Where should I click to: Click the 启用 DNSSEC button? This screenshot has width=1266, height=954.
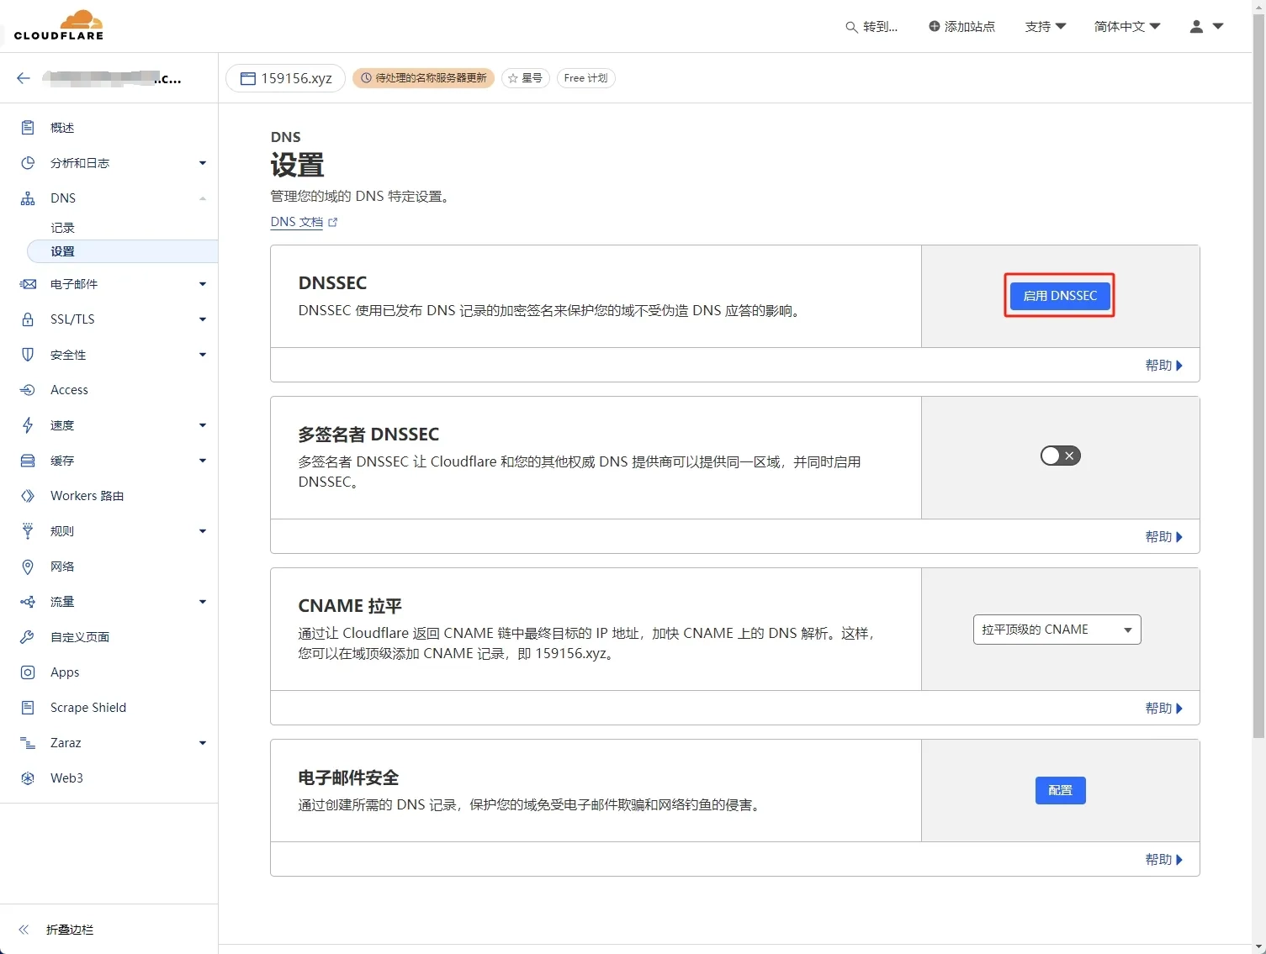tap(1060, 296)
